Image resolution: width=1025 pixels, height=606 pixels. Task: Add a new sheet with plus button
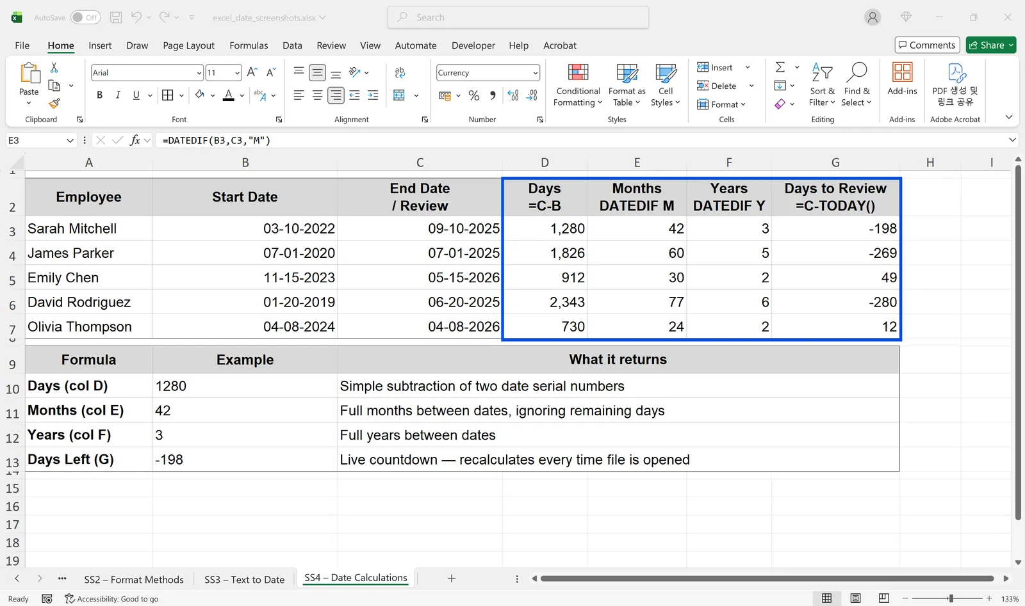pyautogui.click(x=452, y=578)
